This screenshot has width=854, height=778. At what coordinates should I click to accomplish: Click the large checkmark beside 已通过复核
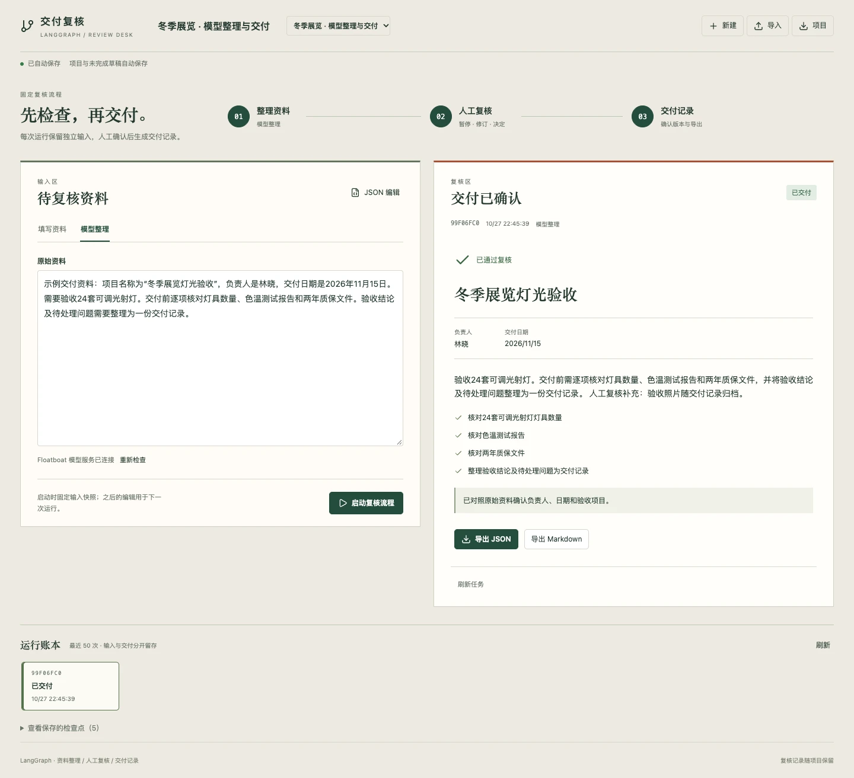463,260
